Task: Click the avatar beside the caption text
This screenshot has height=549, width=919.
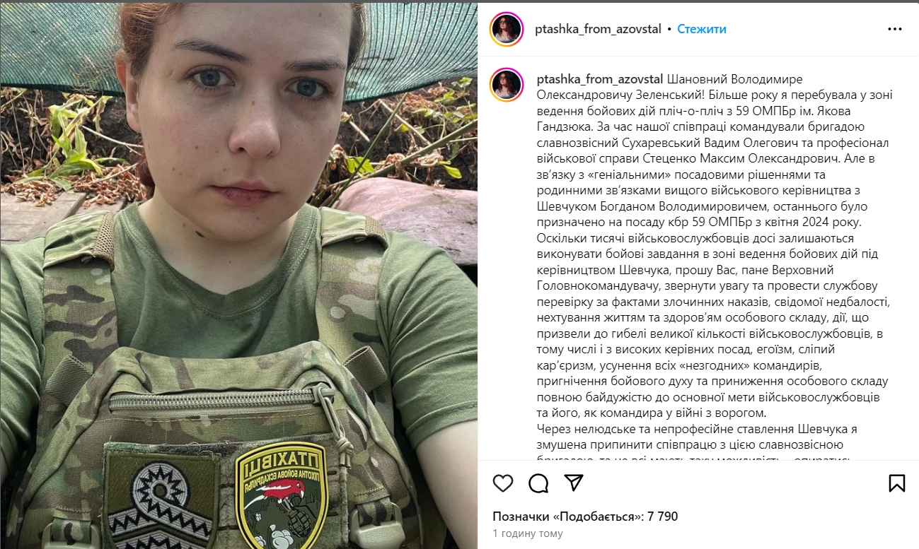Action: click(x=508, y=85)
